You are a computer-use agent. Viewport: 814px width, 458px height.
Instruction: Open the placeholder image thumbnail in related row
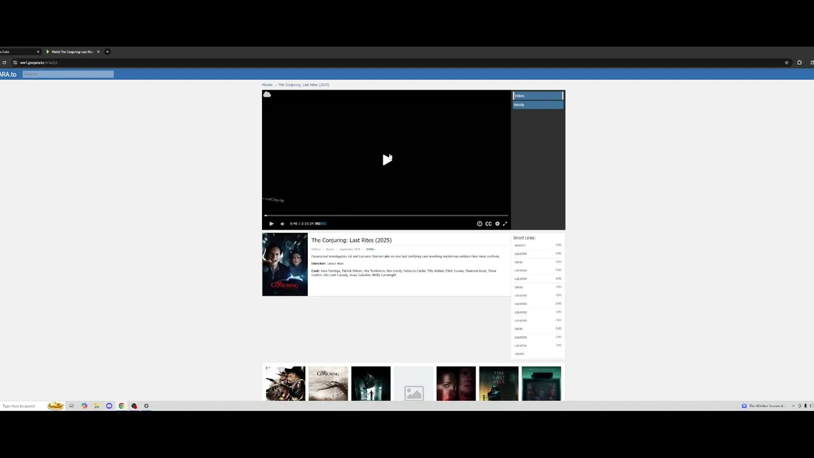click(413, 384)
